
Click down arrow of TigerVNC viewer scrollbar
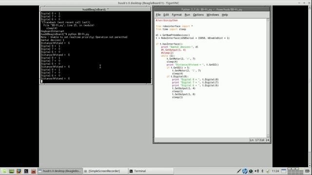click(x=310, y=165)
